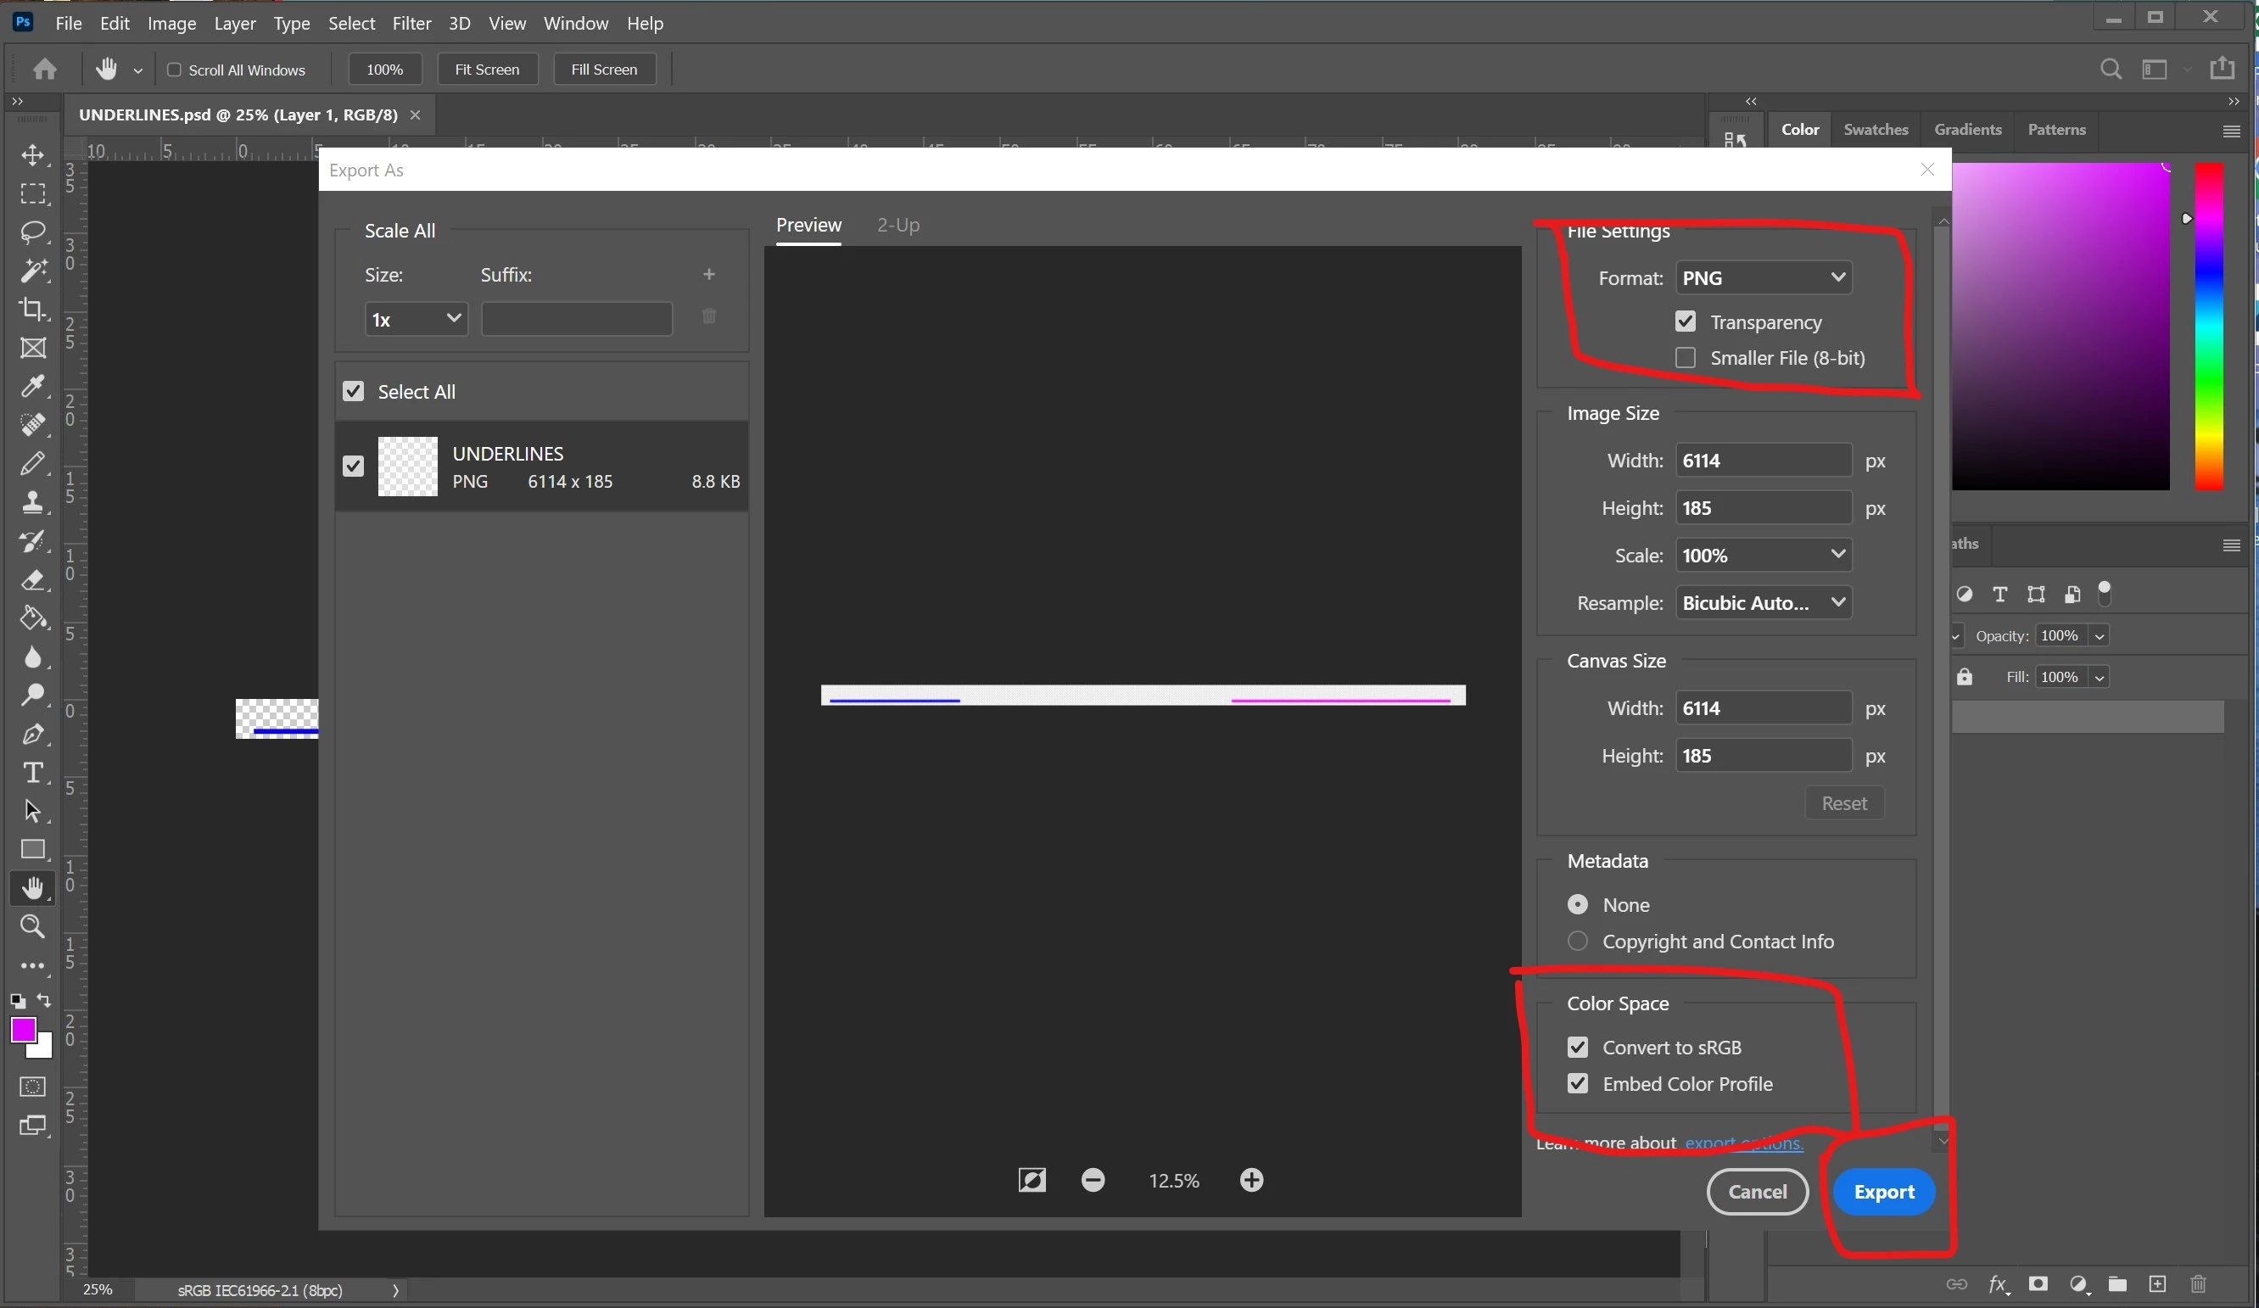Click the magenta foreground color swatch
This screenshot has height=1308, width=2259.
22,1029
